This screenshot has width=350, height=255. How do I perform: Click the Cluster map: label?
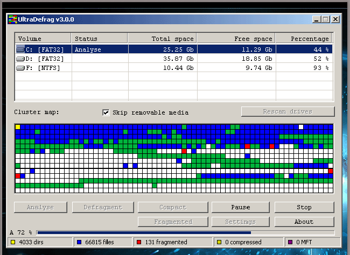(x=37, y=112)
